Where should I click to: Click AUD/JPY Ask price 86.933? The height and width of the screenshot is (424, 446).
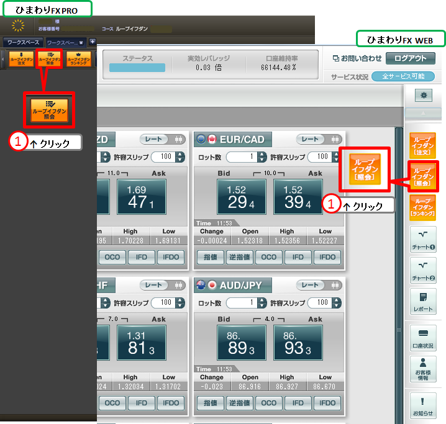pos(298,343)
